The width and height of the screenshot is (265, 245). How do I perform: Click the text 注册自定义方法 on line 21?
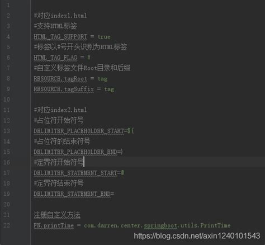tap(57, 215)
